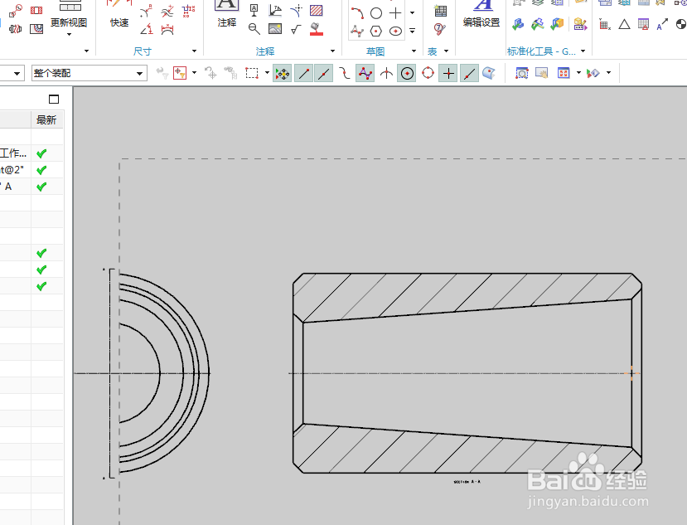The width and height of the screenshot is (687, 525).
Task: Toggle Point on Curve snap
Action: pos(469,73)
